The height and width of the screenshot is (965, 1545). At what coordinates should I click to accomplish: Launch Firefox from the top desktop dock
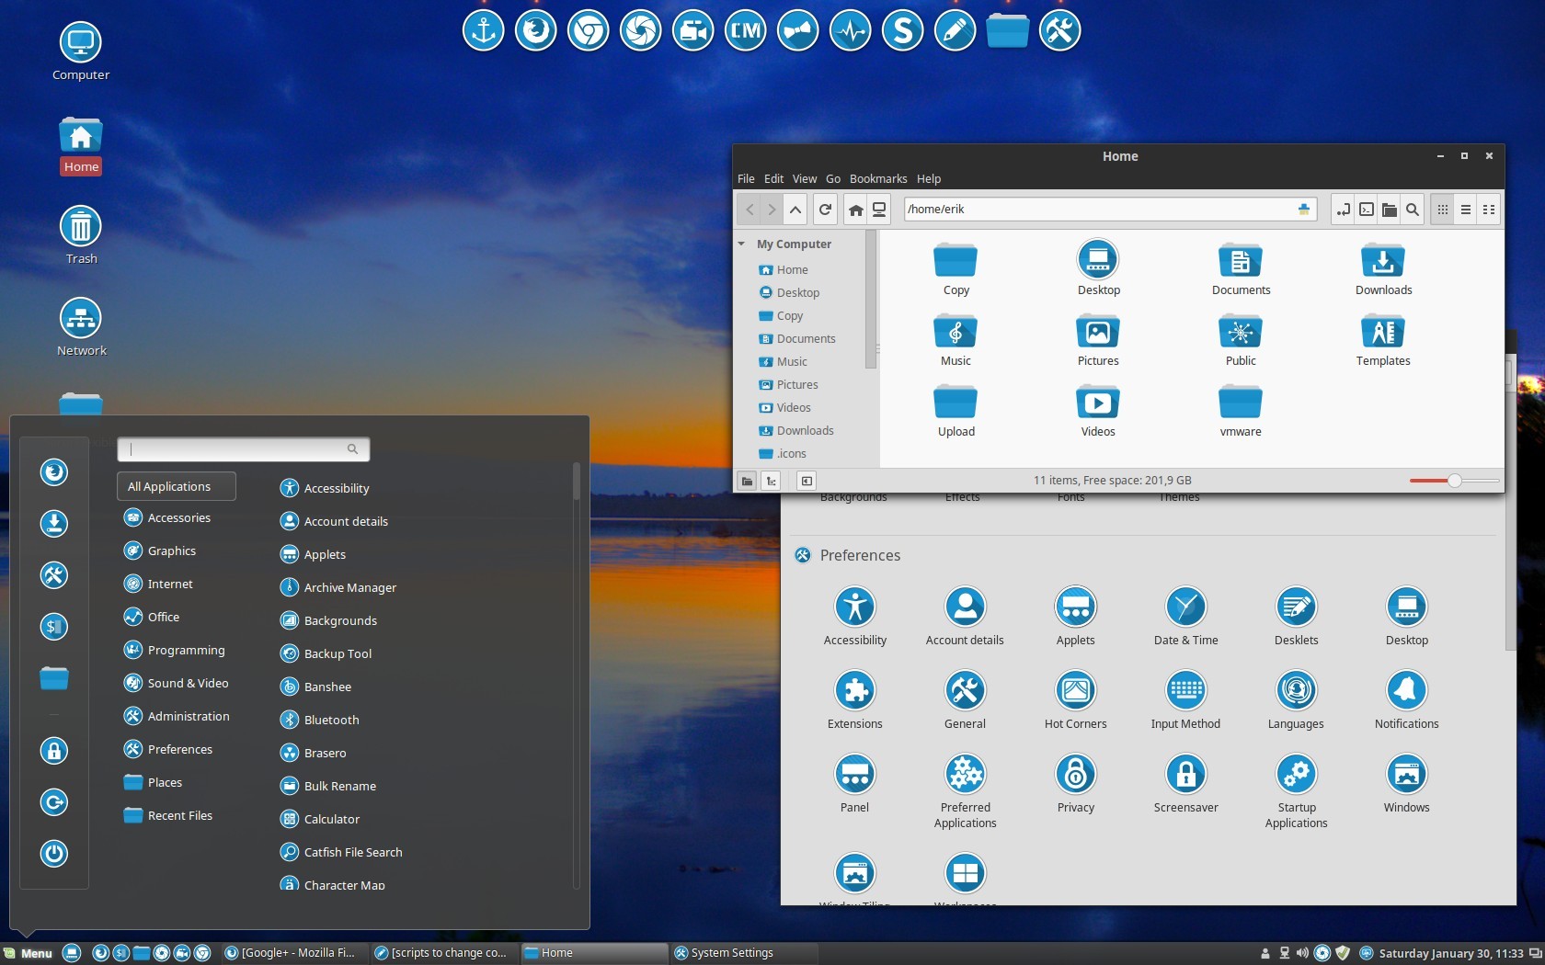pos(535,31)
